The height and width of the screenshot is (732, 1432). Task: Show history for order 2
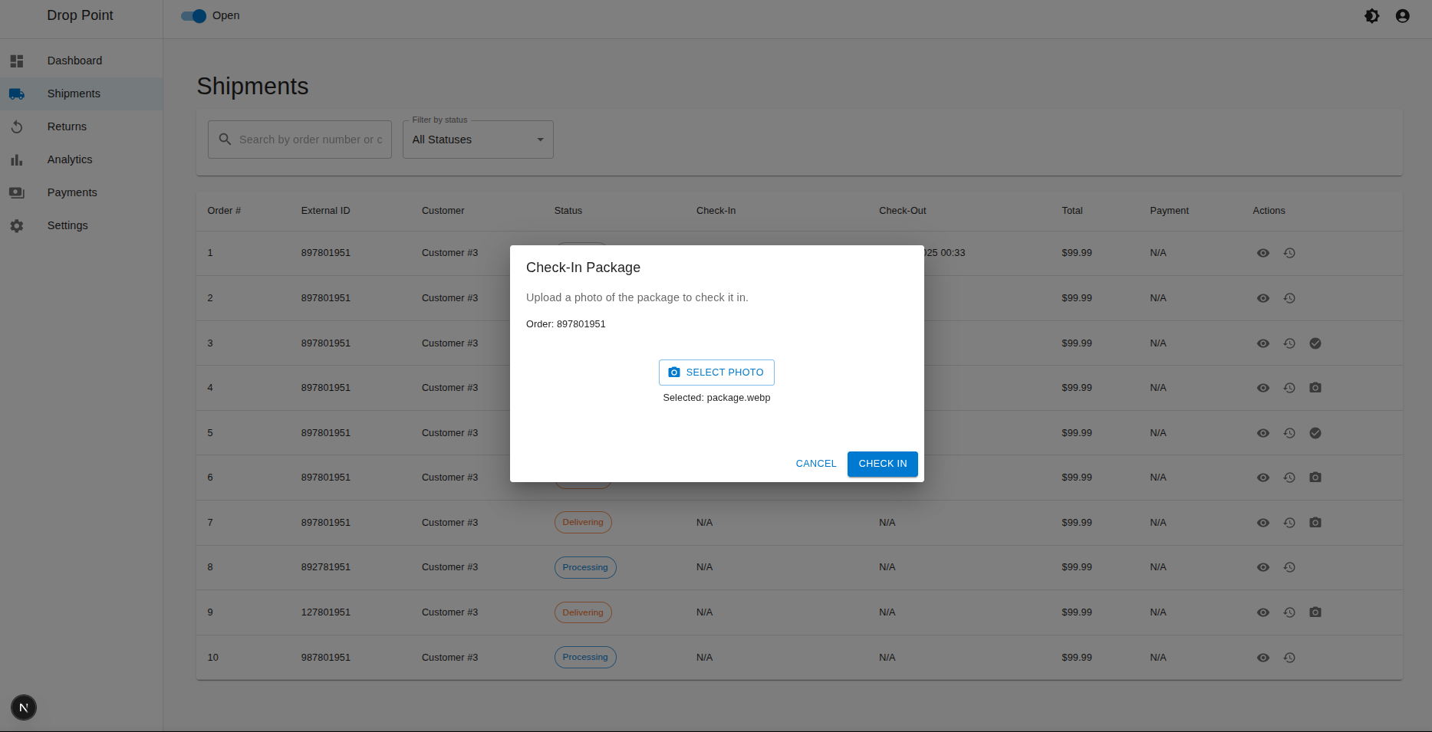(x=1289, y=298)
